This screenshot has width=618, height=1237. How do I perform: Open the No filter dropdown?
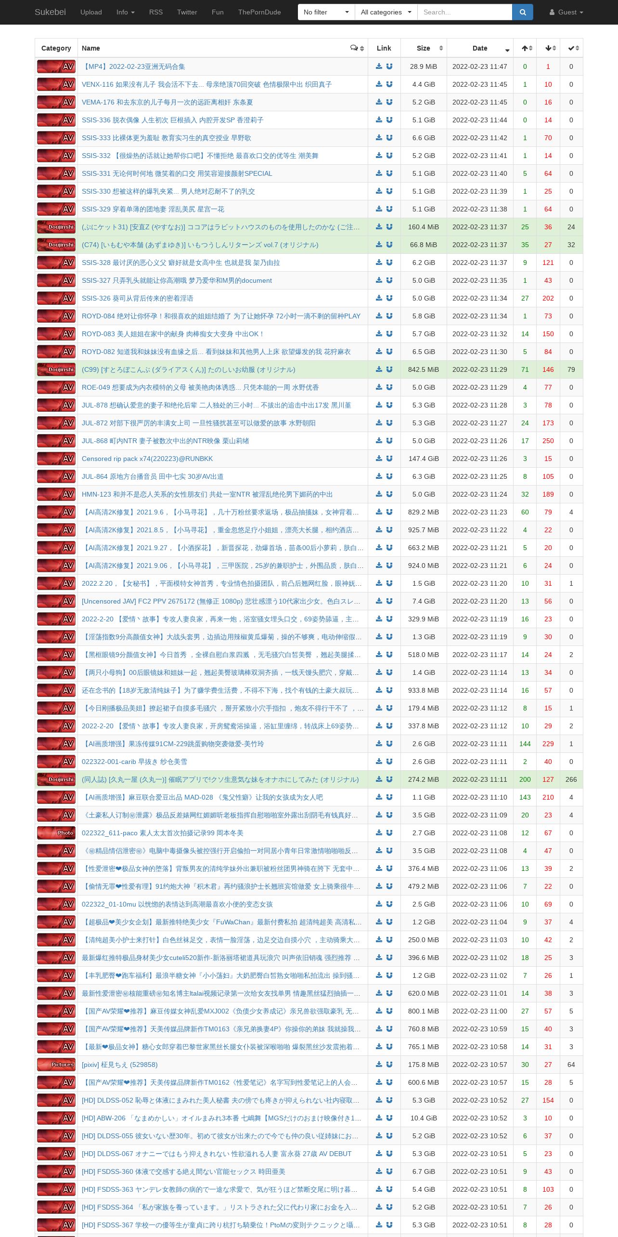326,12
